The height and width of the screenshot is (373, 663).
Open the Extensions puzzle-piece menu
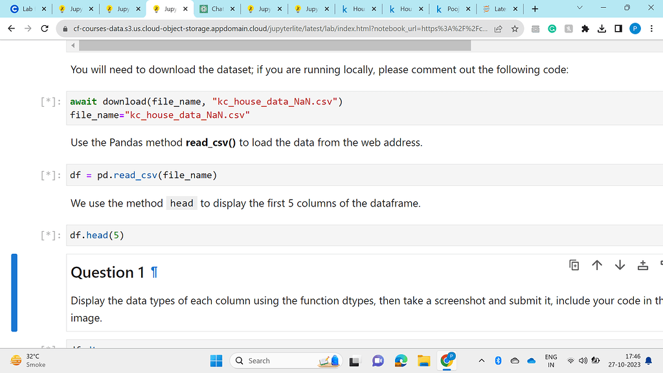point(584,29)
